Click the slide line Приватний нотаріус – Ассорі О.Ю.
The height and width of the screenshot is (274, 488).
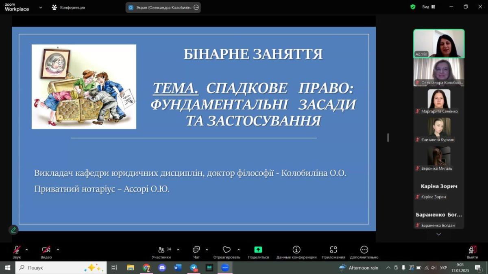[x=102, y=189]
